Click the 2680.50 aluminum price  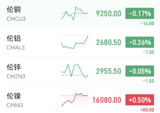pyautogui.click(x=109, y=42)
